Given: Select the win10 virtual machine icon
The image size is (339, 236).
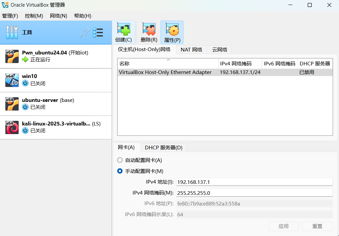Looking at the screenshot, I should coord(12,80).
